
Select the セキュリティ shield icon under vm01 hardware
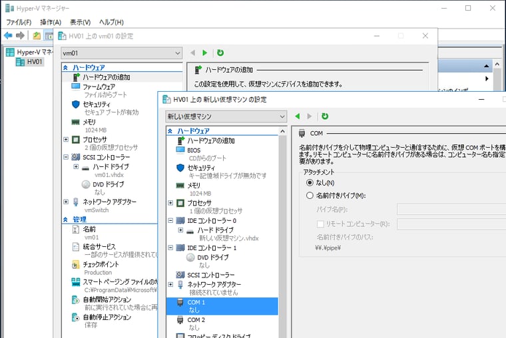pyautogui.click(x=77, y=104)
